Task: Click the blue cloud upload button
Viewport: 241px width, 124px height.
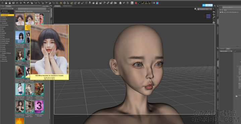Action: (207, 5)
